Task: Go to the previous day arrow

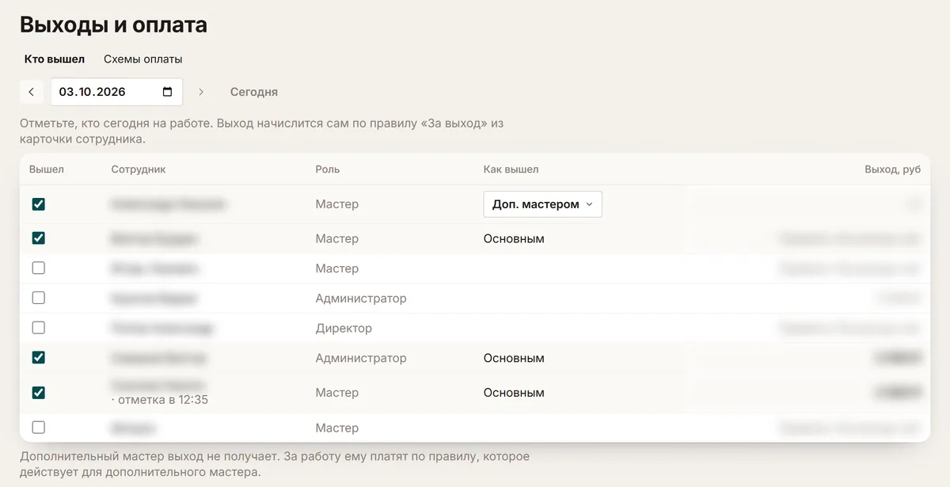Action: coord(31,92)
